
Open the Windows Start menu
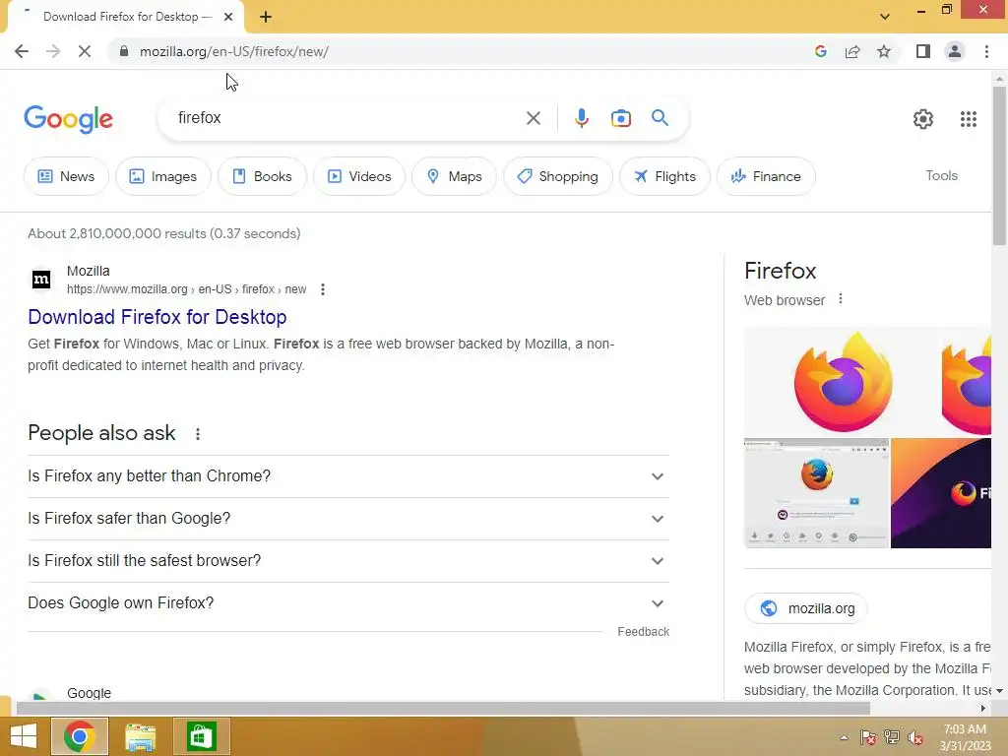click(x=24, y=736)
